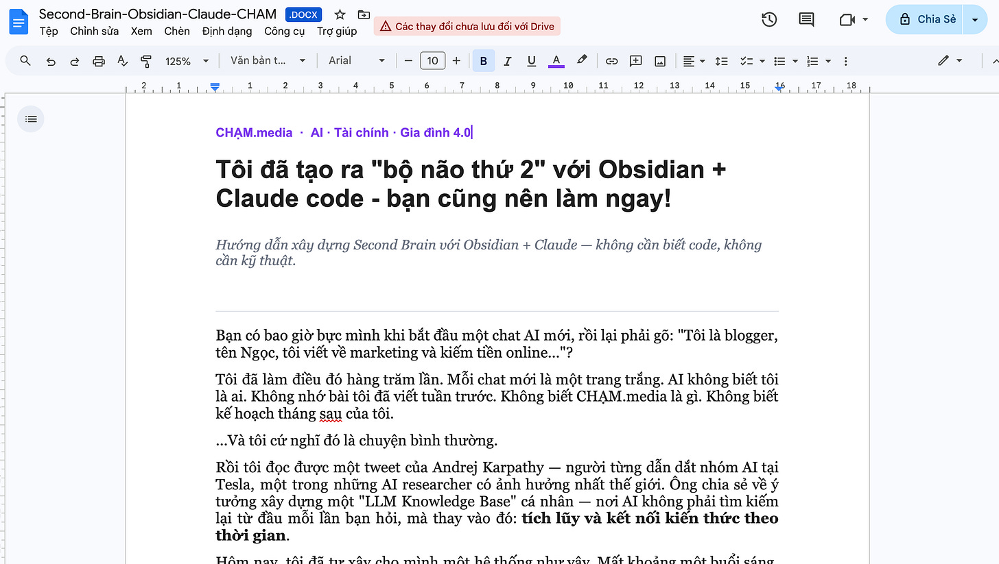
Task: Click the left indent ruler marker
Action: 215,87
